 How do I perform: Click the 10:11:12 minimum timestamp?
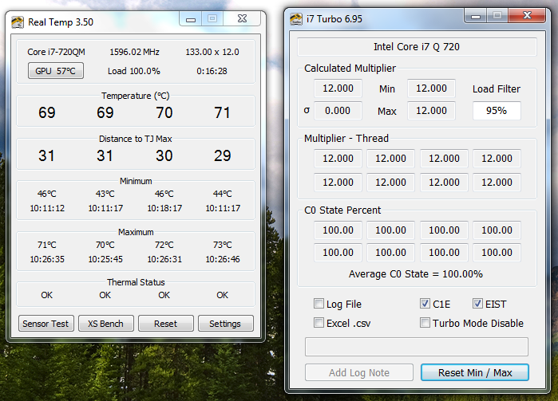click(x=47, y=208)
